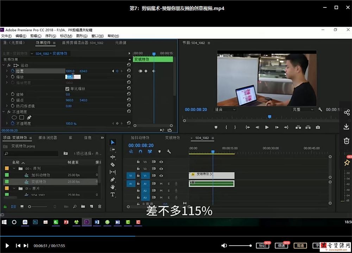Expand the position parameter twirl arrow
Viewport: 352px width, 253px height.
click(7, 71)
